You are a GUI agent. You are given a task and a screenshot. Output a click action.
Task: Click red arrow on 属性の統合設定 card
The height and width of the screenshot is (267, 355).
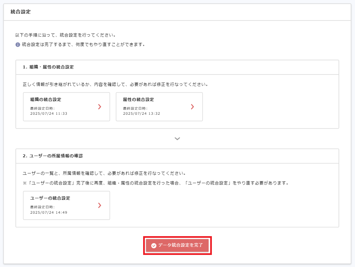[x=192, y=107]
